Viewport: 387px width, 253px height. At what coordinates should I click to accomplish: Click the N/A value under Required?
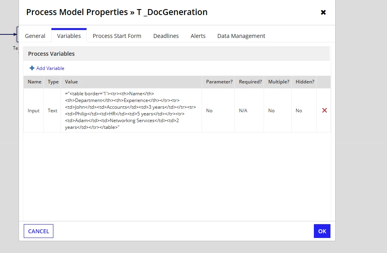pyautogui.click(x=243, y=111)
